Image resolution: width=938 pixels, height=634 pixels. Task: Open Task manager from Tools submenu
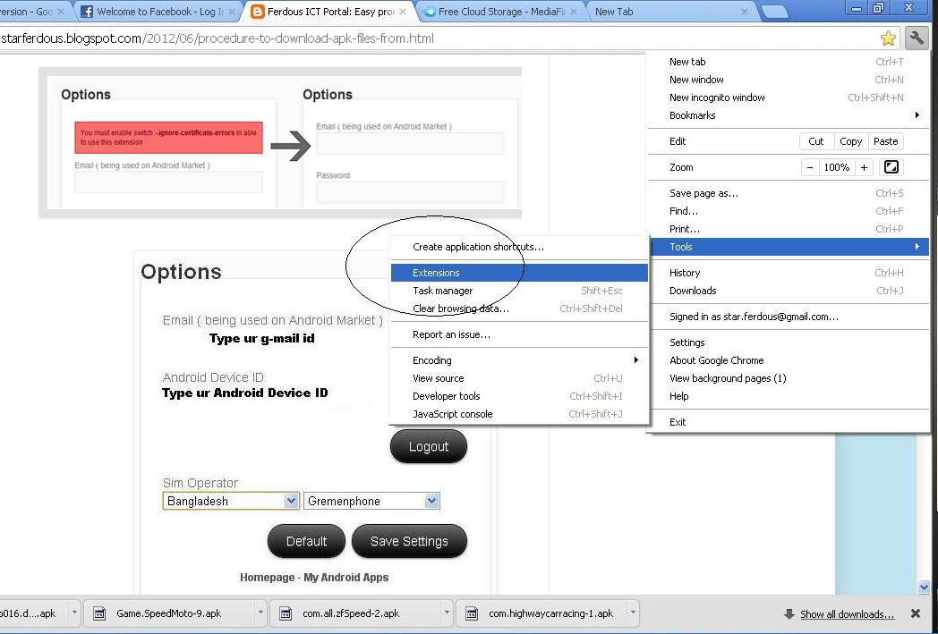click(x=518, y=291)
